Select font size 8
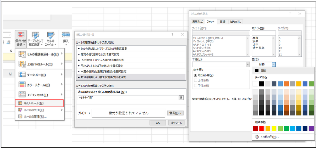The image size is (316, 148). (x=279, y=41)
